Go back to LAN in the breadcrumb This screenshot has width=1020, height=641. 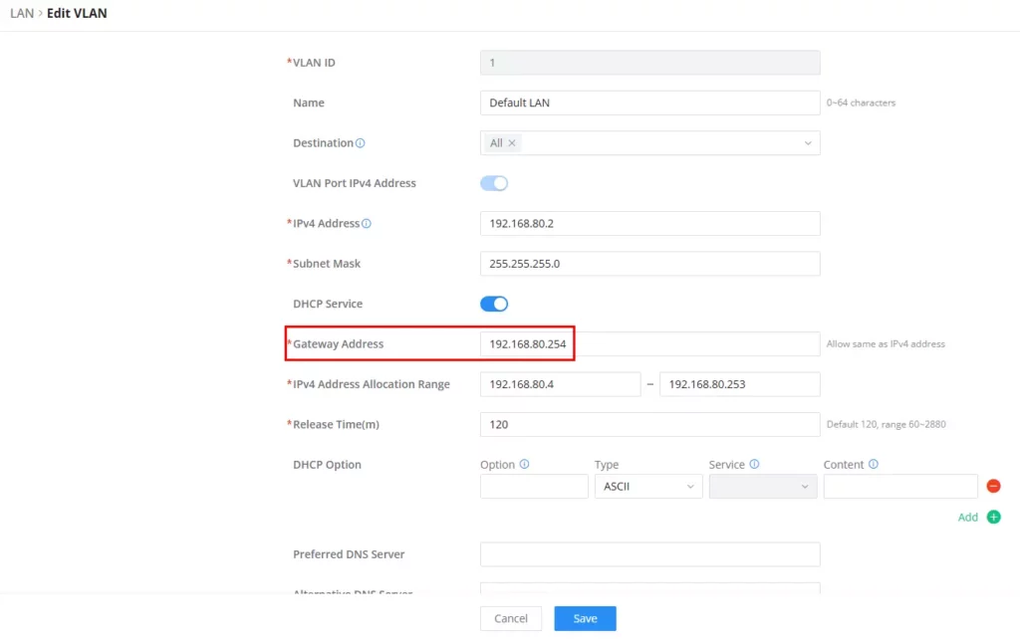pos(22,13)
